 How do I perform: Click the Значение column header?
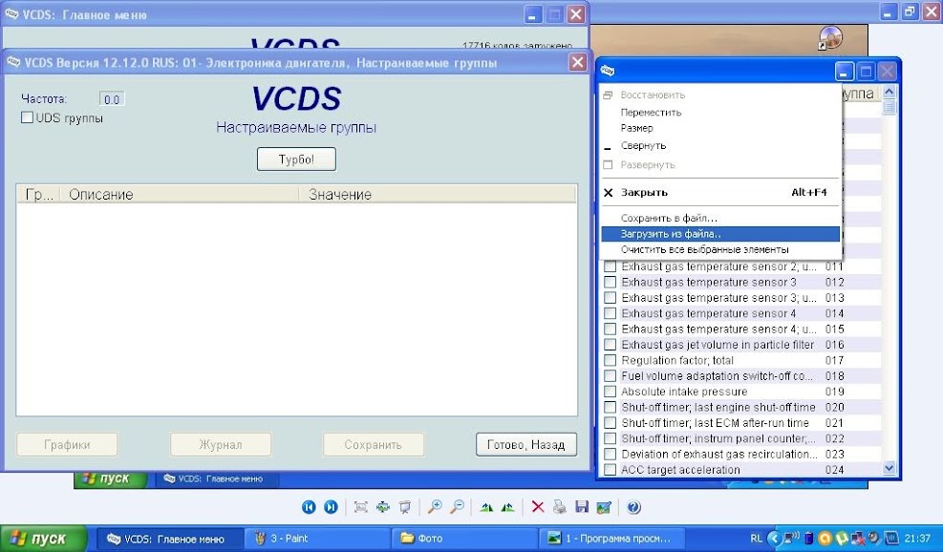pyautogui.click(x=438, y=194)
